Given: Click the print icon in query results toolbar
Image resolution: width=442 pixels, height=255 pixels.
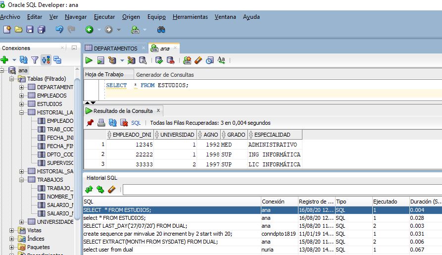Looking at the screenshot, I should [101, 123].
